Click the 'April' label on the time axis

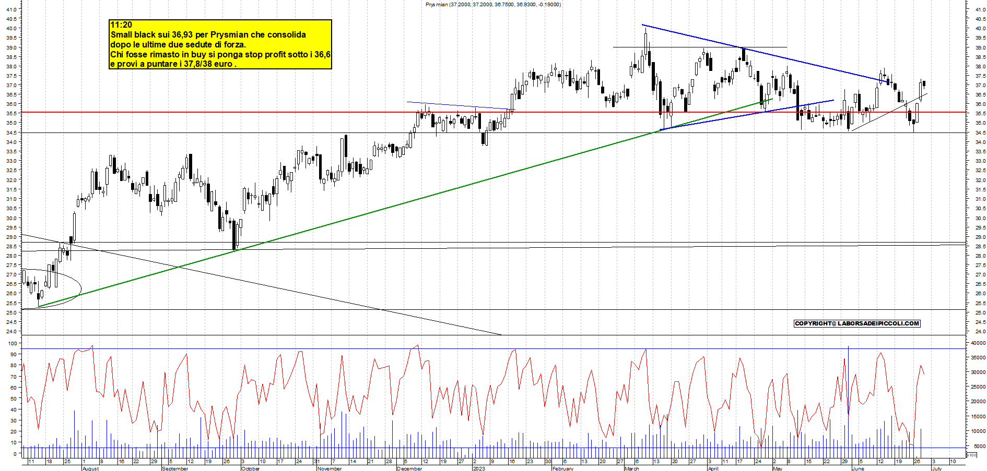[x=712, y=468]
